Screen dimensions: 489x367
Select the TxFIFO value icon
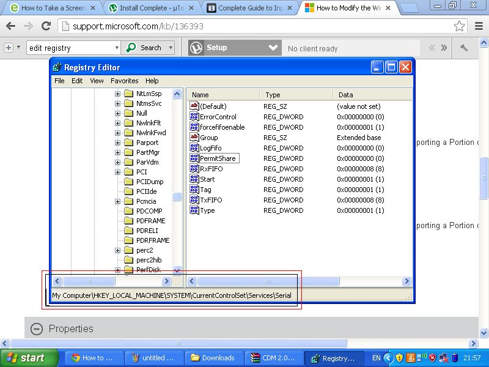194,200
